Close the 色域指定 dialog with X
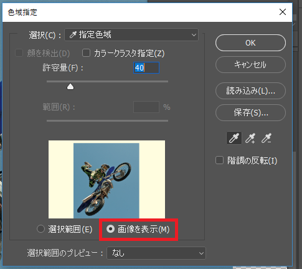The width and height of the screenshot is (302, 269). (283, 12)
